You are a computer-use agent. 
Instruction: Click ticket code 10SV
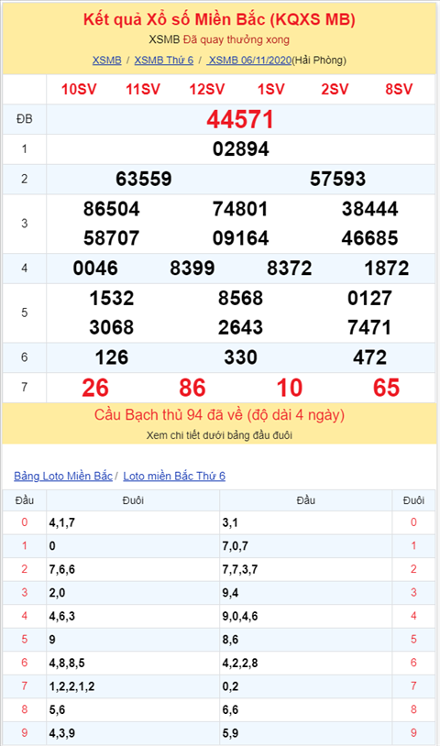coord(79,89)
